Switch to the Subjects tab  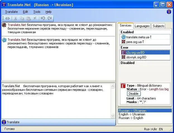pos(158,26)
